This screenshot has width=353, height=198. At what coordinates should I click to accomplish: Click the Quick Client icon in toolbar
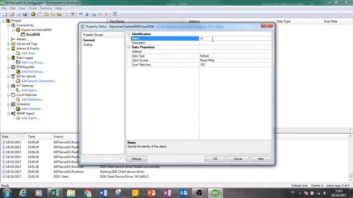pos(115,14)
